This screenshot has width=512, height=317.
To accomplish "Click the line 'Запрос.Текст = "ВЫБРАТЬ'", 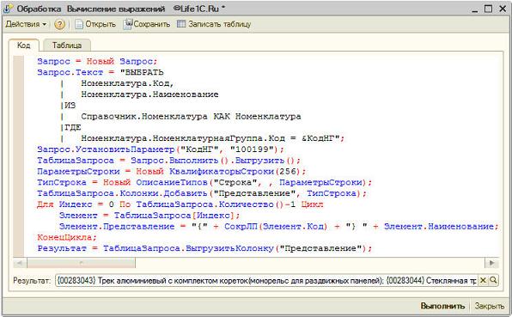I will pos(101,72).
